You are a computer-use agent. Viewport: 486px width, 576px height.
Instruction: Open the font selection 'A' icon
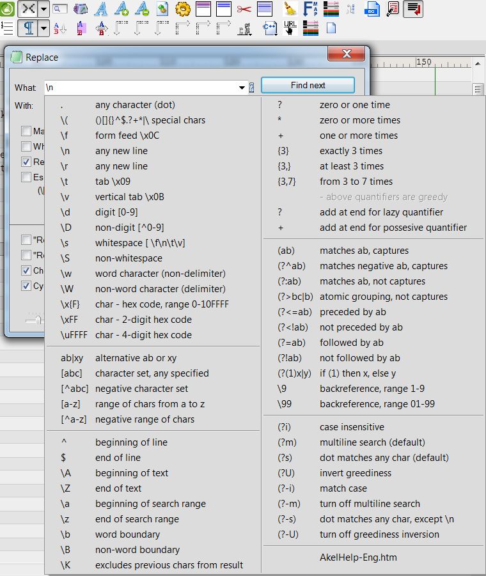100,9
